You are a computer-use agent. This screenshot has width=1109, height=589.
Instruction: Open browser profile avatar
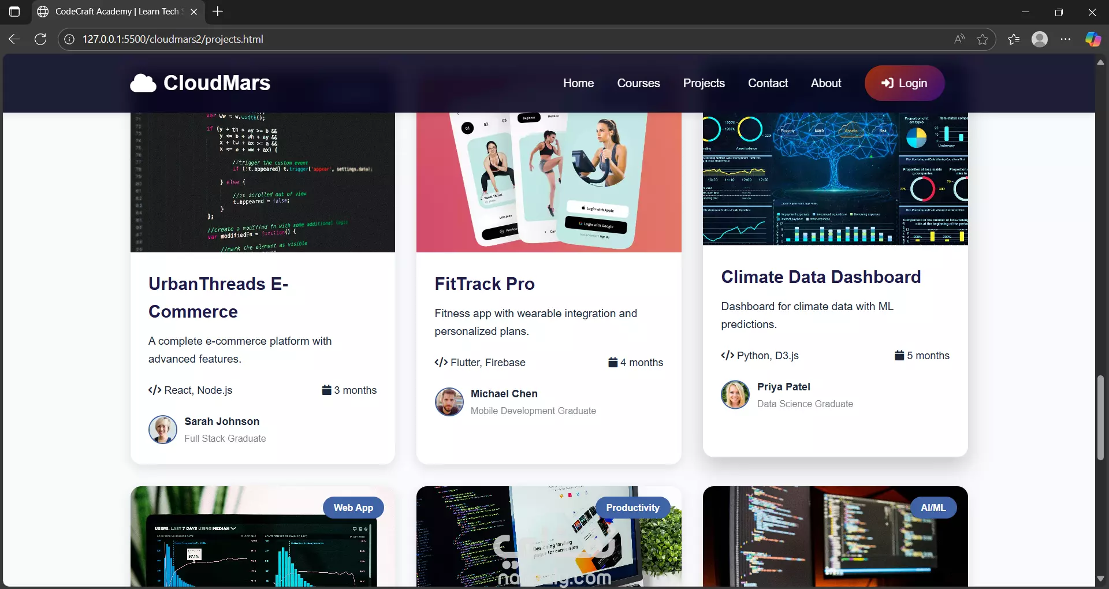point(1040,39)
